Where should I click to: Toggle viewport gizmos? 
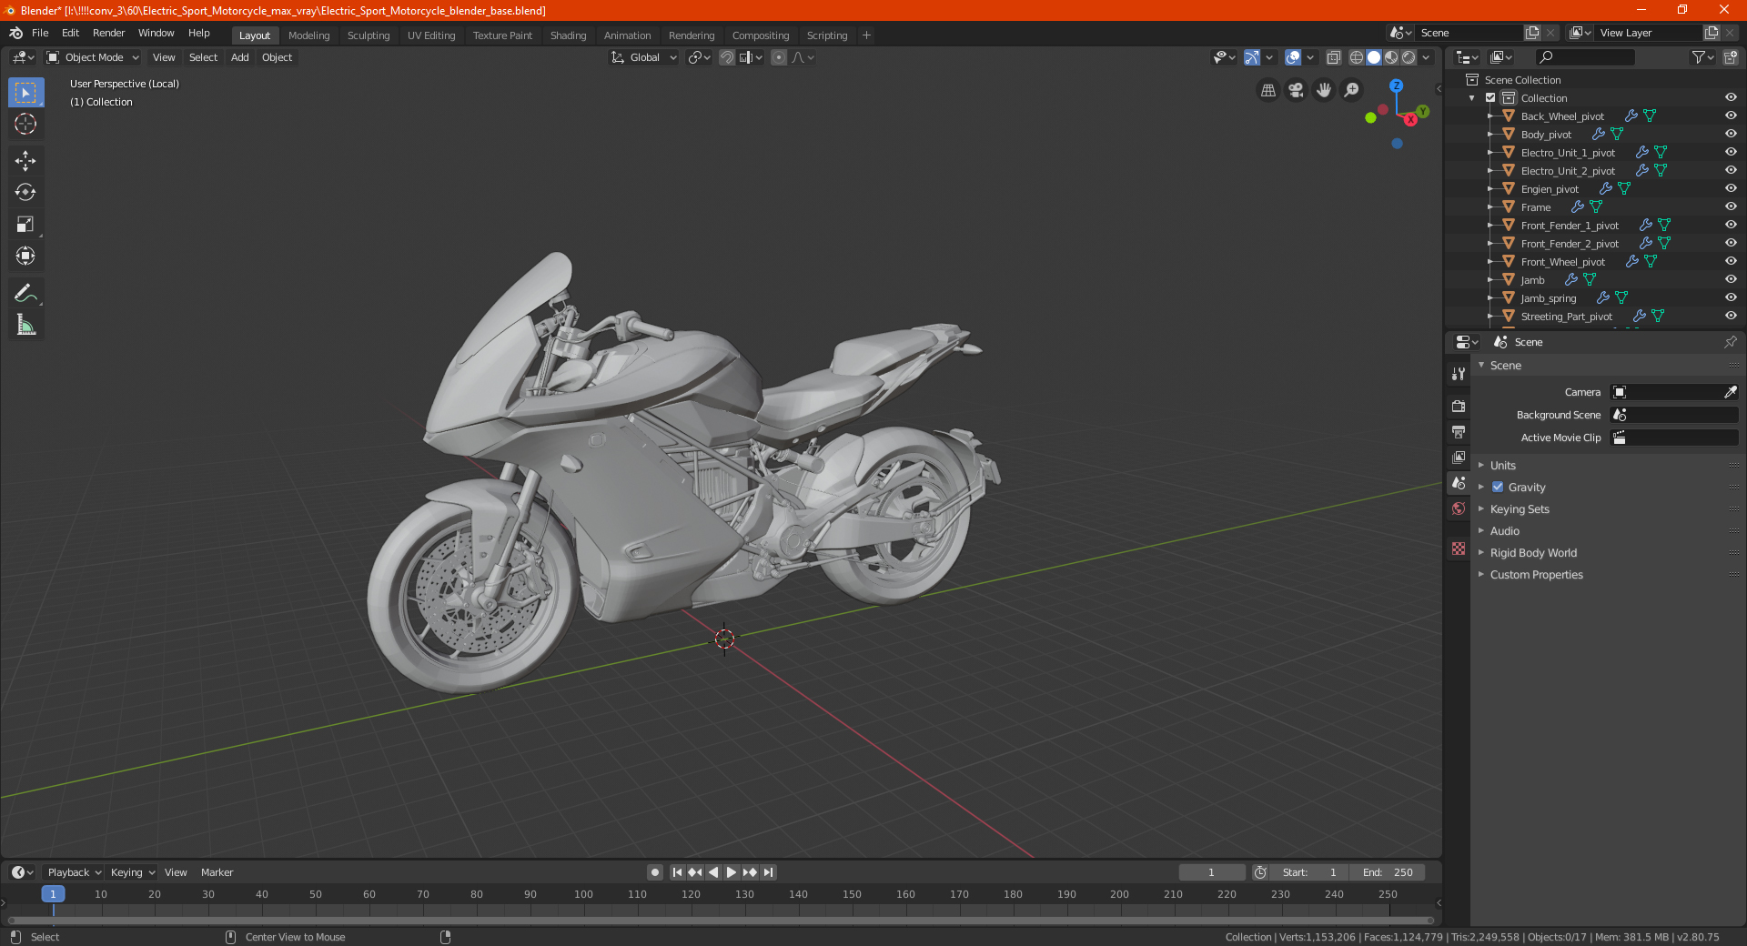click(1252, 57)
